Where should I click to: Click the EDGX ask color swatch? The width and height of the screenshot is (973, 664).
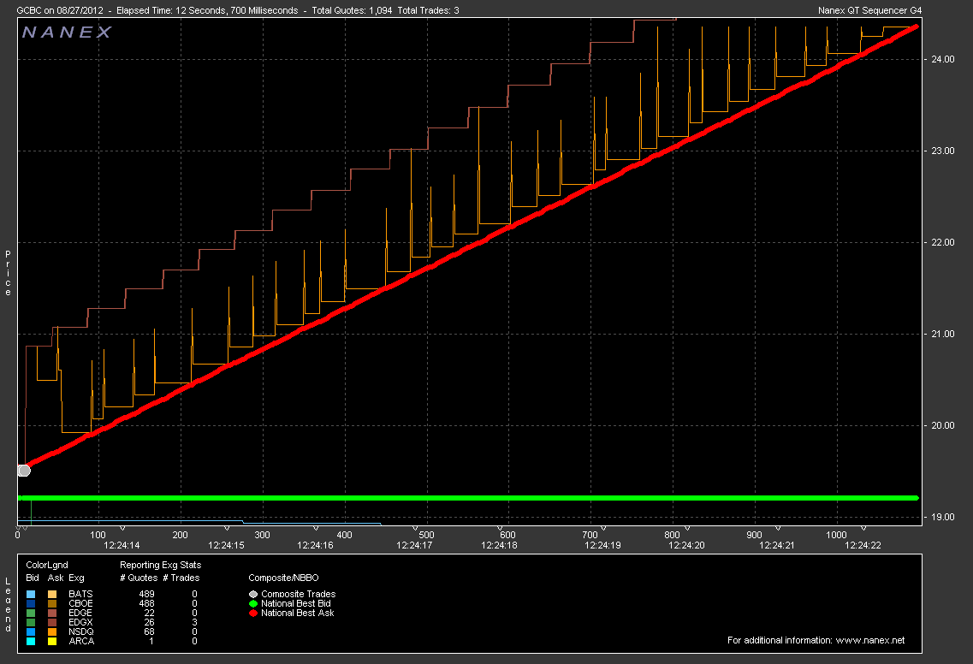click(52, 622)
